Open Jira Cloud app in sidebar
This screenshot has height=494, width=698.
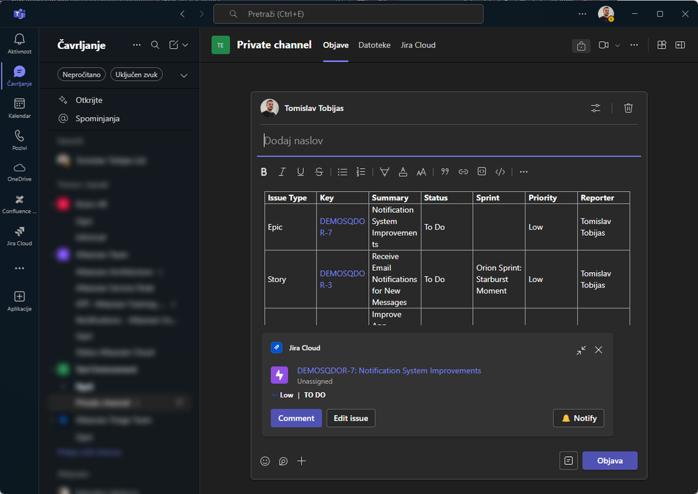click(19, 236)
